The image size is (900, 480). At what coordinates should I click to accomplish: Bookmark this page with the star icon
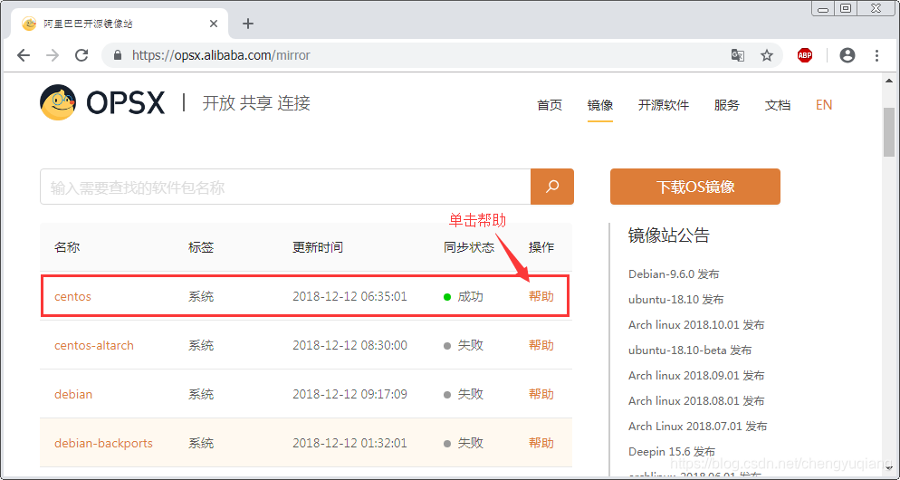[x=767, y=55]
